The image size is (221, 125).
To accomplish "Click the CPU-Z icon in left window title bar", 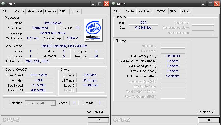I will pyautogui.click(x=3, y=3).
